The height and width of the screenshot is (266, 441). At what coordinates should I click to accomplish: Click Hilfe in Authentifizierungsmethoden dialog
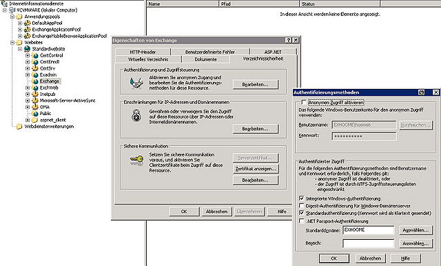[406, 258]
